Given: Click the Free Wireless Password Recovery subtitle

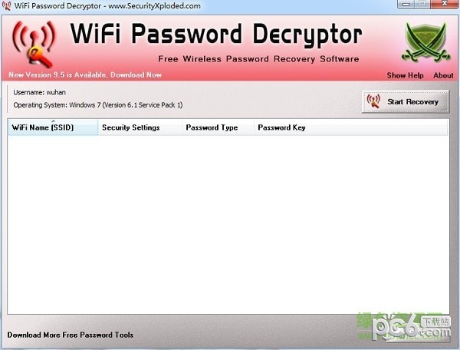Looking at the screenshot, I should (x=258, y=59).
